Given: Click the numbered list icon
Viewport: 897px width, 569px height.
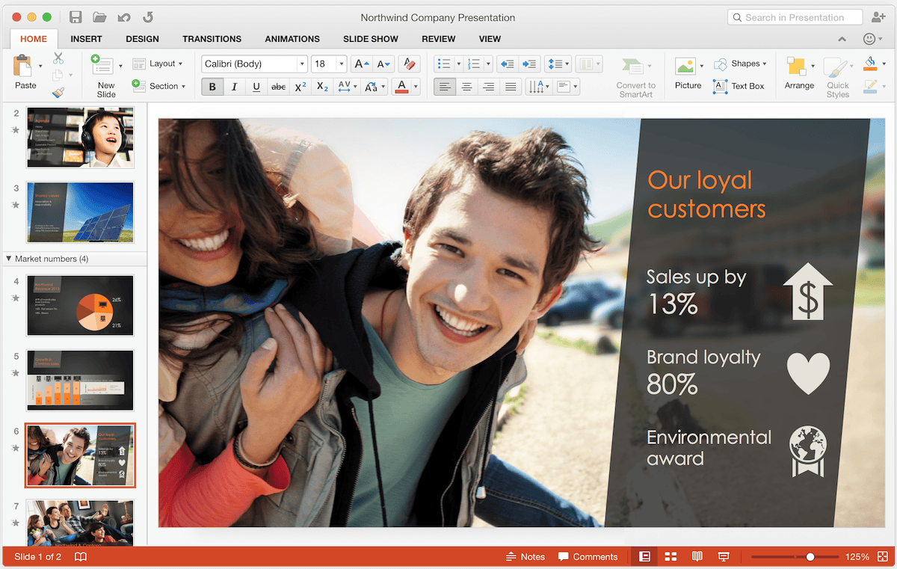Looking at the screenshot, I should pyautogui.click(x=472, y=64).
